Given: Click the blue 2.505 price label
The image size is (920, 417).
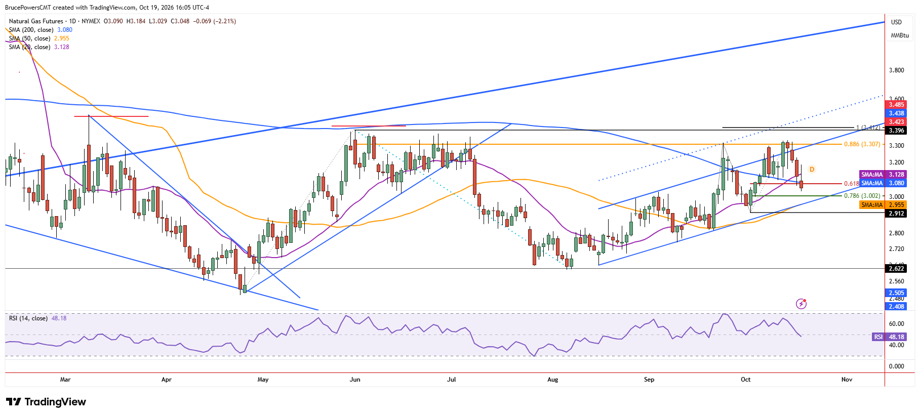Looking at the screenshot, I should [x=896, y=293].
